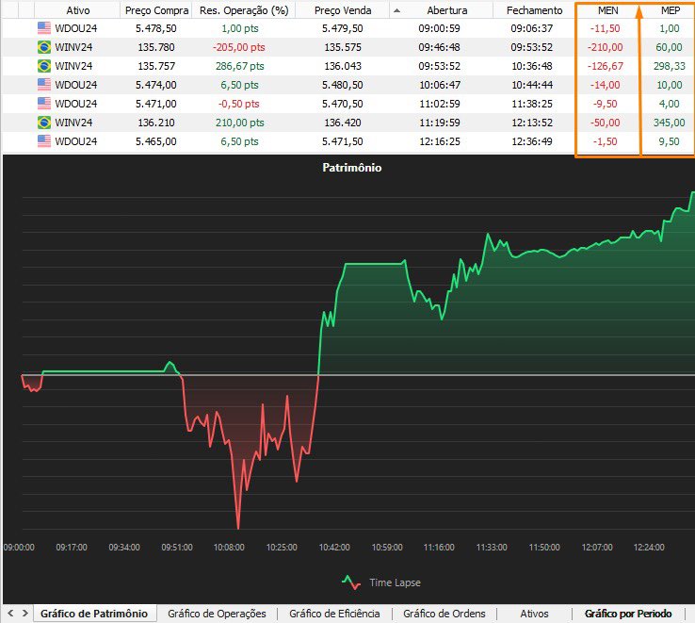
Task: Click the 10:42:00 time axis label
Action: [334, 547]
